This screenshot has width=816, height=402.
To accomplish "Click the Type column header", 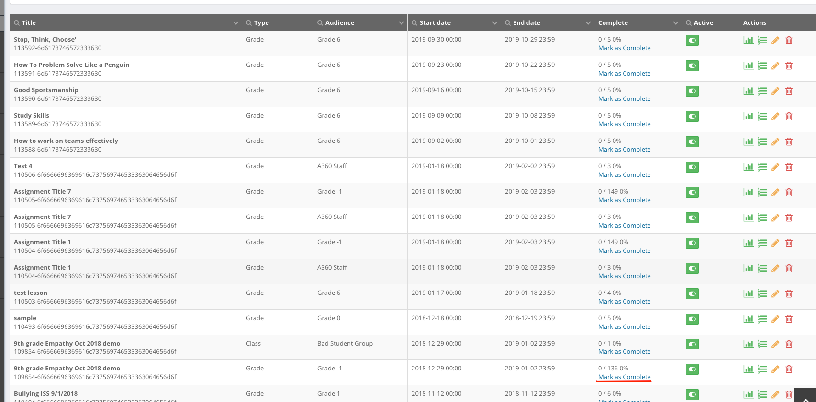I will [278, 22].
